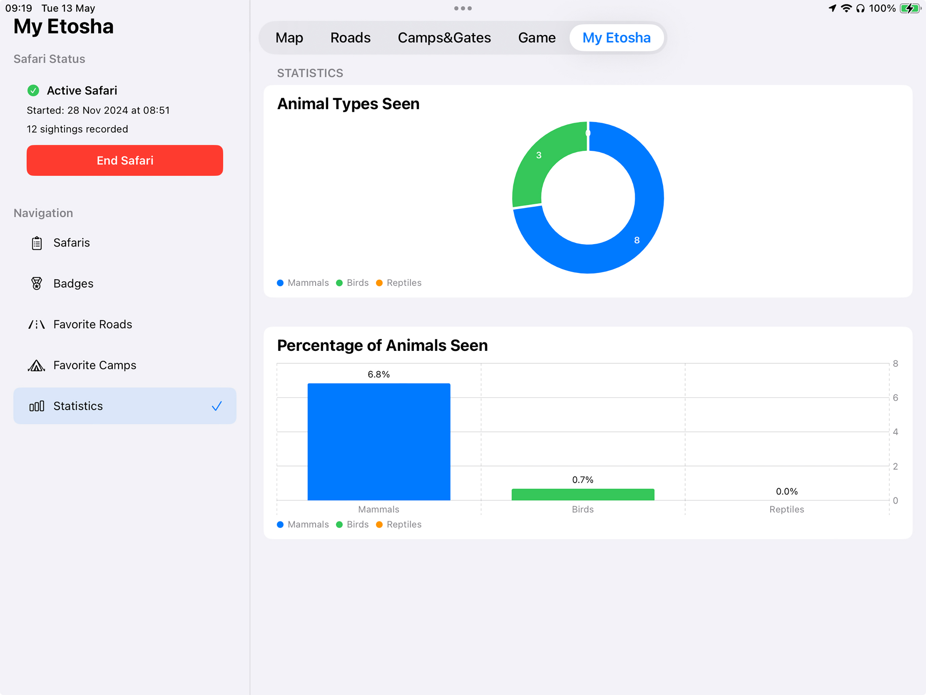Viewport: 926px width, 695px height.
Task: Click green Birds swatch in bar chart legend
Action: click(x=340, y=525)
